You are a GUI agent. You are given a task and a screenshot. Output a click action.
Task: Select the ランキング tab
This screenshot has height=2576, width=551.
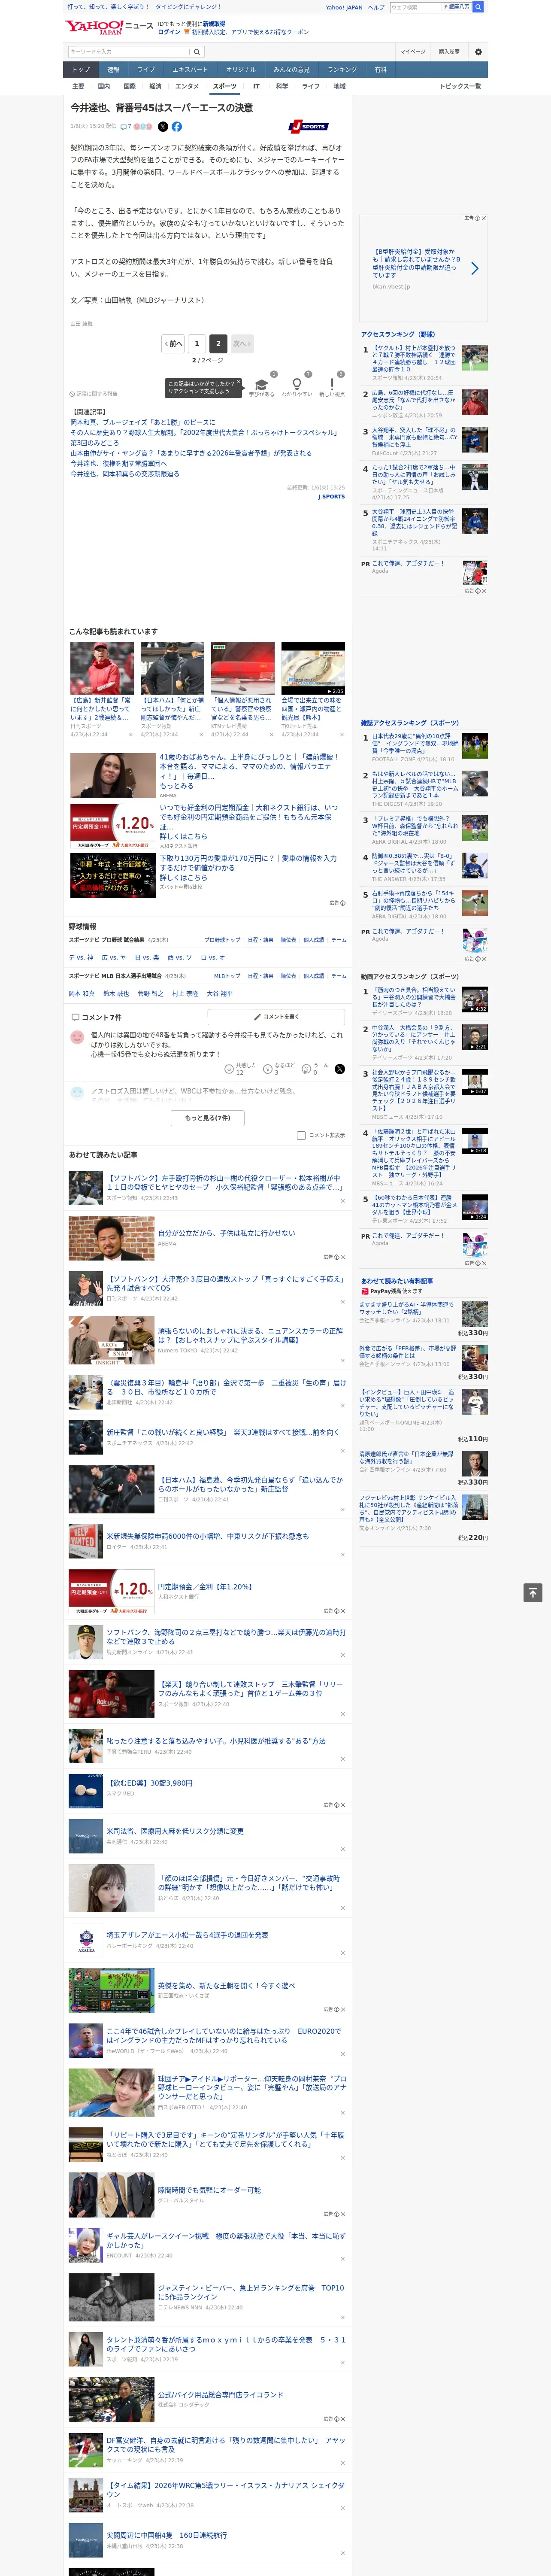click(x=342, y=69)
